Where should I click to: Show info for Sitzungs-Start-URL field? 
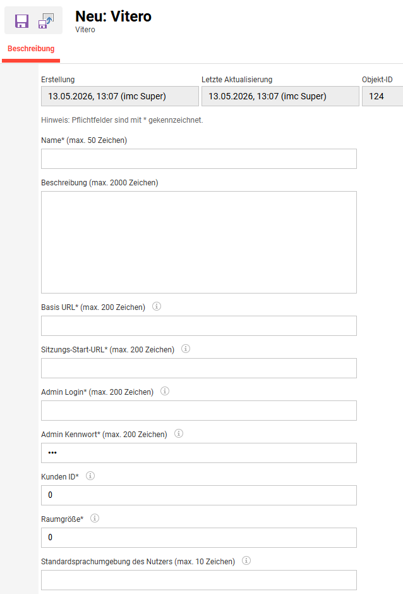tap(186, 349)
